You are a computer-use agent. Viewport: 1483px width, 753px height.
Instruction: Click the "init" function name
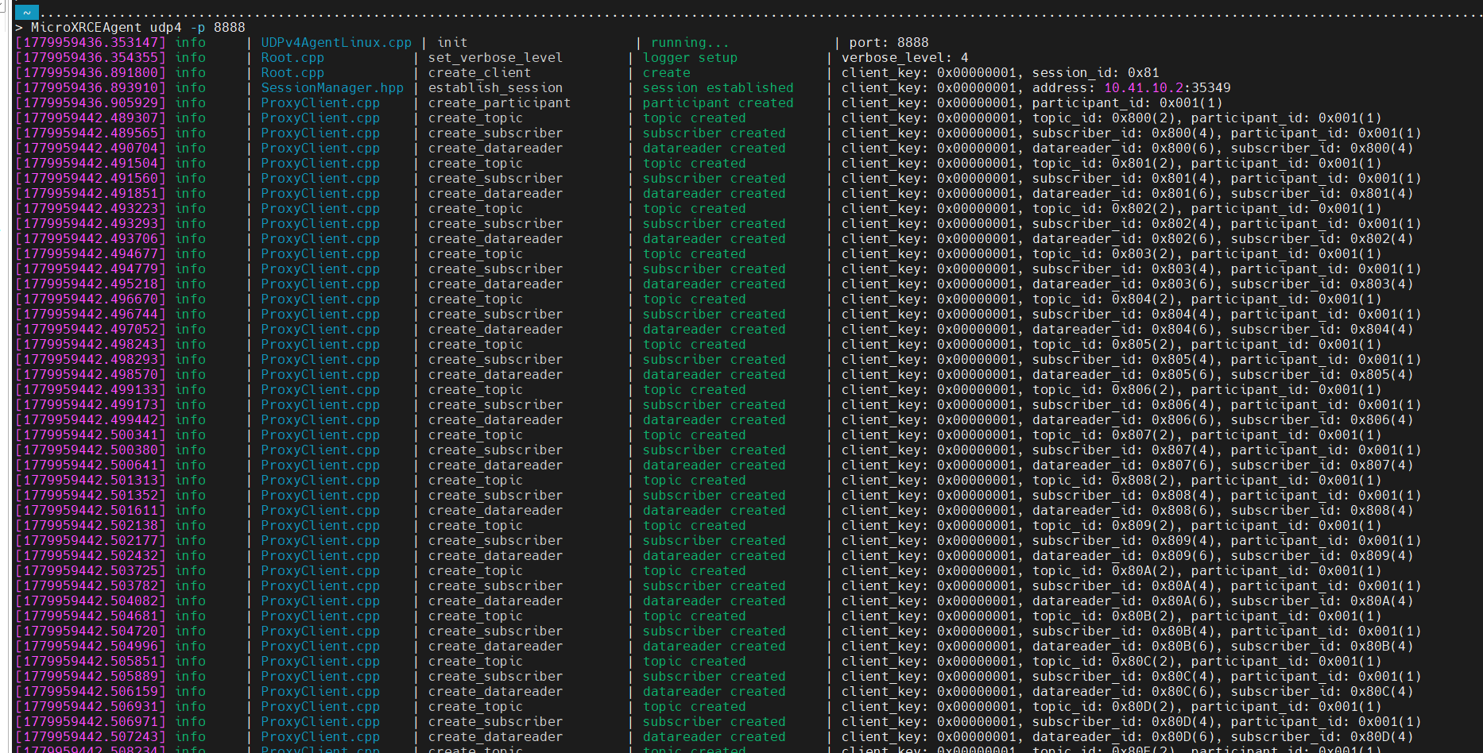[x=452, y=42]
